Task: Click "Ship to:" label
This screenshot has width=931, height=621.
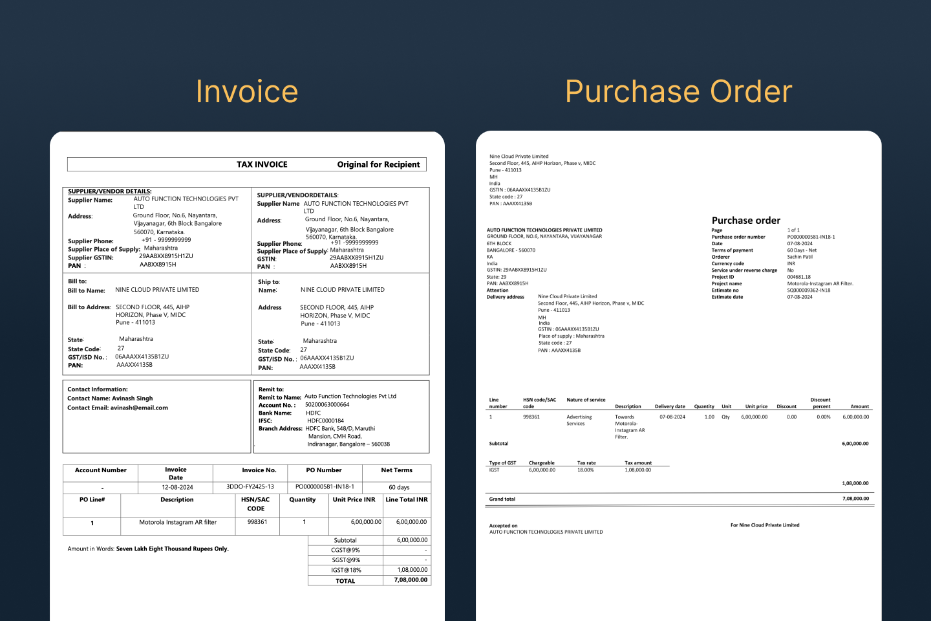Action: pyautogui.click(x=269, y=282)
